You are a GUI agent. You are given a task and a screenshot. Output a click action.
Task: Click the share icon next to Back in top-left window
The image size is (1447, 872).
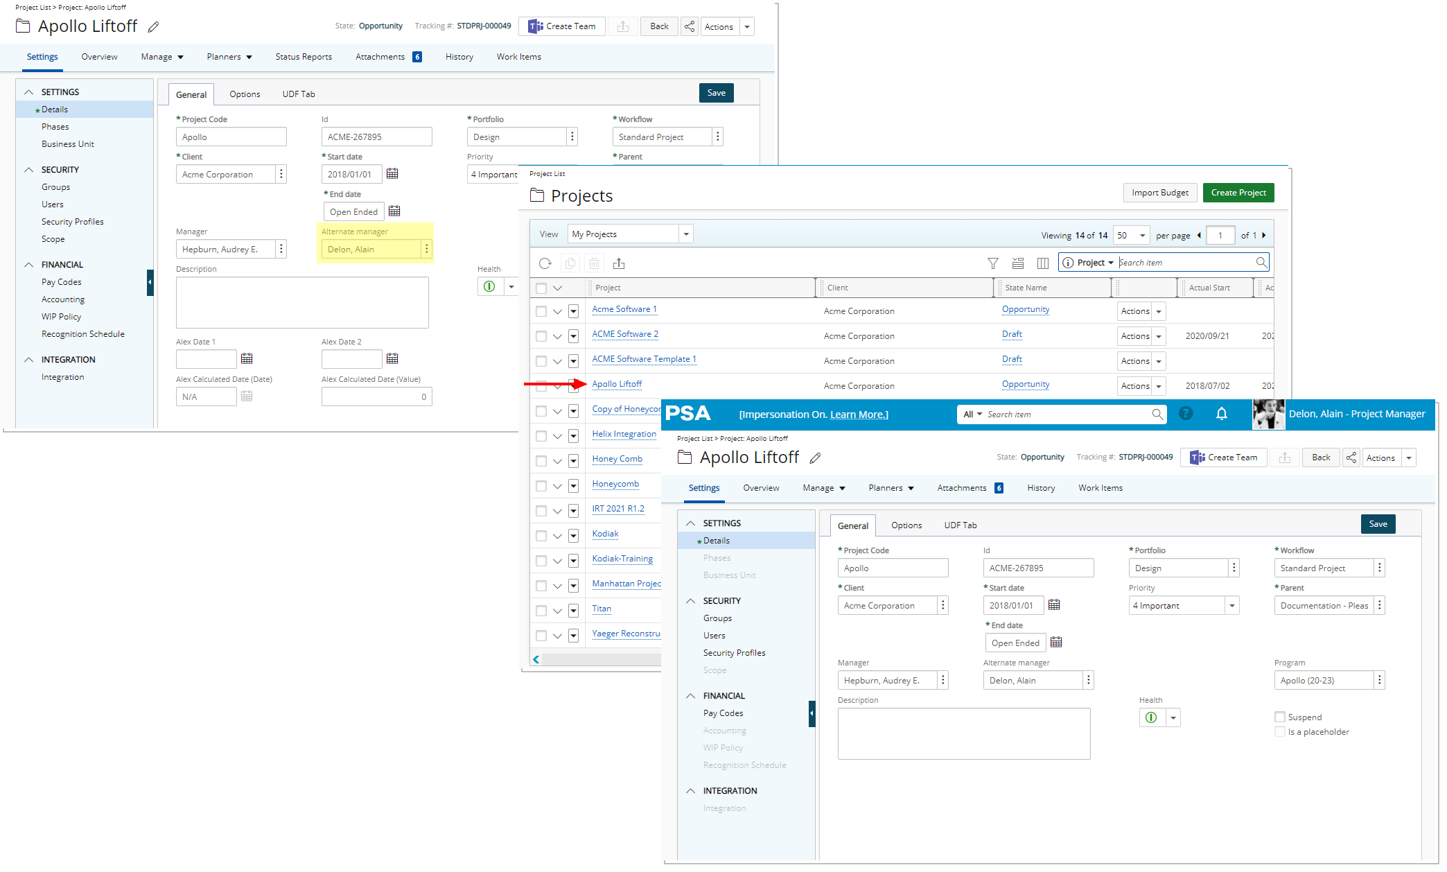coord(689,26)
